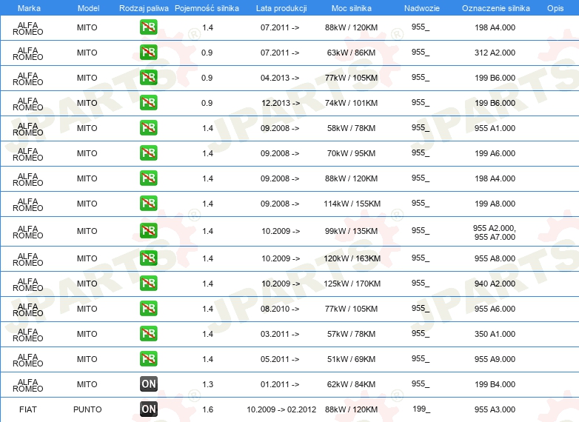Select the petrol fuel icon for the 70kW / 95KM row
Image resolution: width=579 pixels, height=422 pixels.
148,153
